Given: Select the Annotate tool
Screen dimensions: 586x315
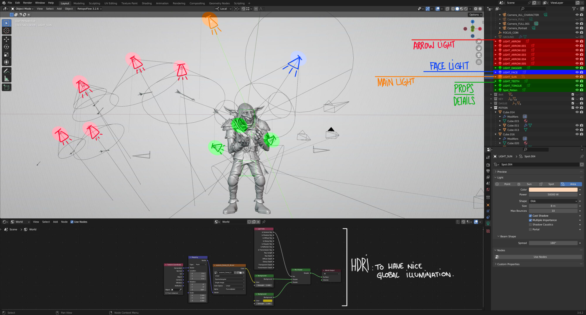Looking at the screenshot, I should 6,71.
